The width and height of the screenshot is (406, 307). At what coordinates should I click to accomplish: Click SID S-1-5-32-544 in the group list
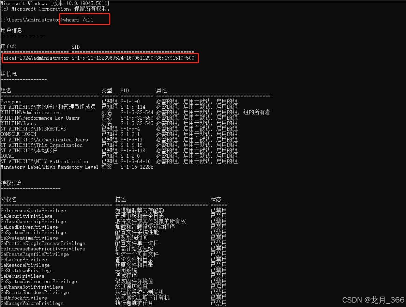137,112
